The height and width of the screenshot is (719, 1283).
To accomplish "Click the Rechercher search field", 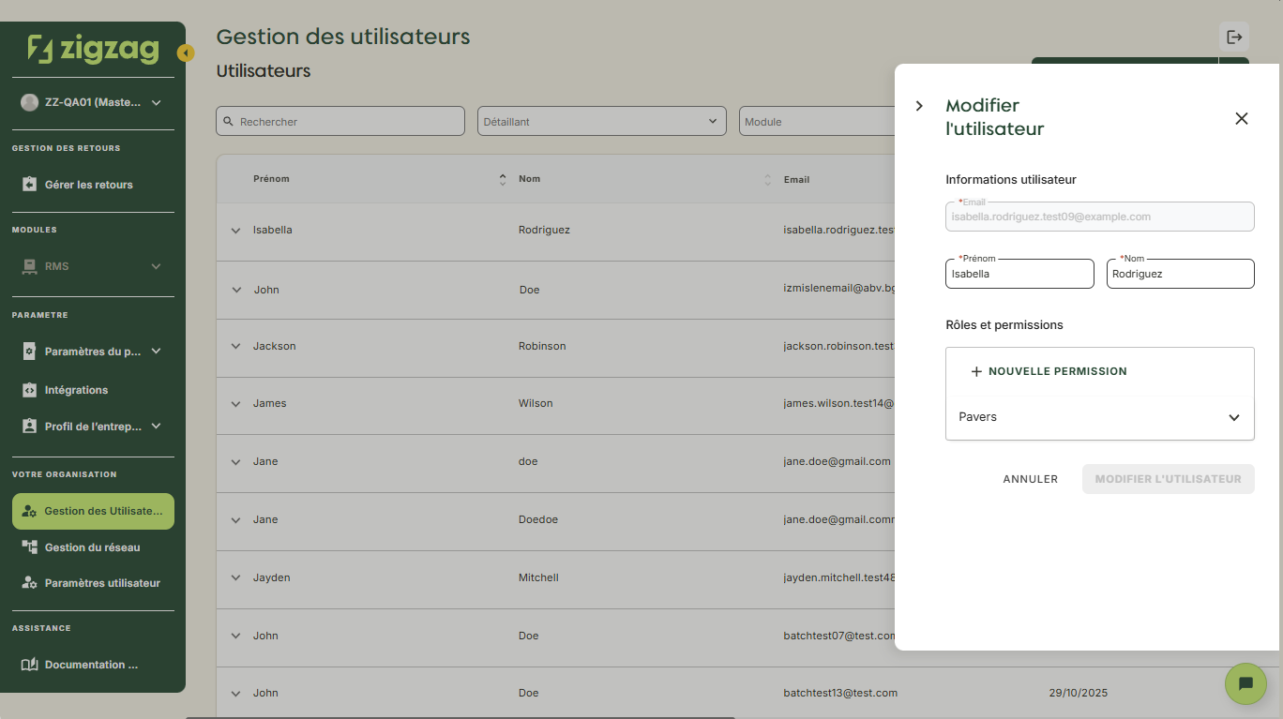I will click(x=340, y=121).
